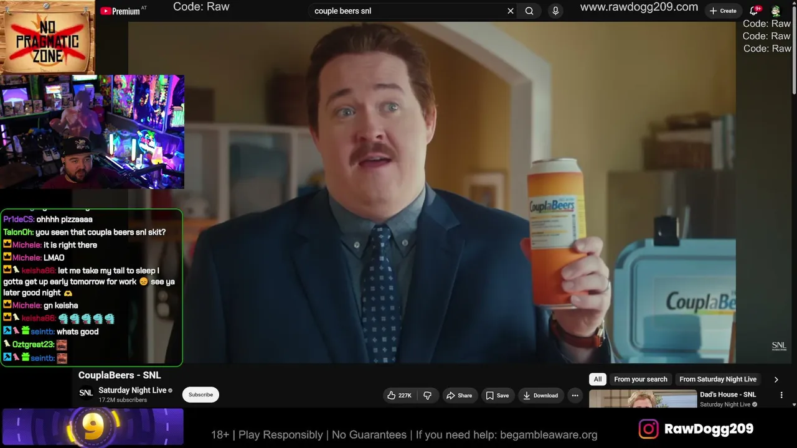This screenshot has height=448, width=797.
Task: Focus the search field containing 'couple beers snl'
Action: [408, 11]
